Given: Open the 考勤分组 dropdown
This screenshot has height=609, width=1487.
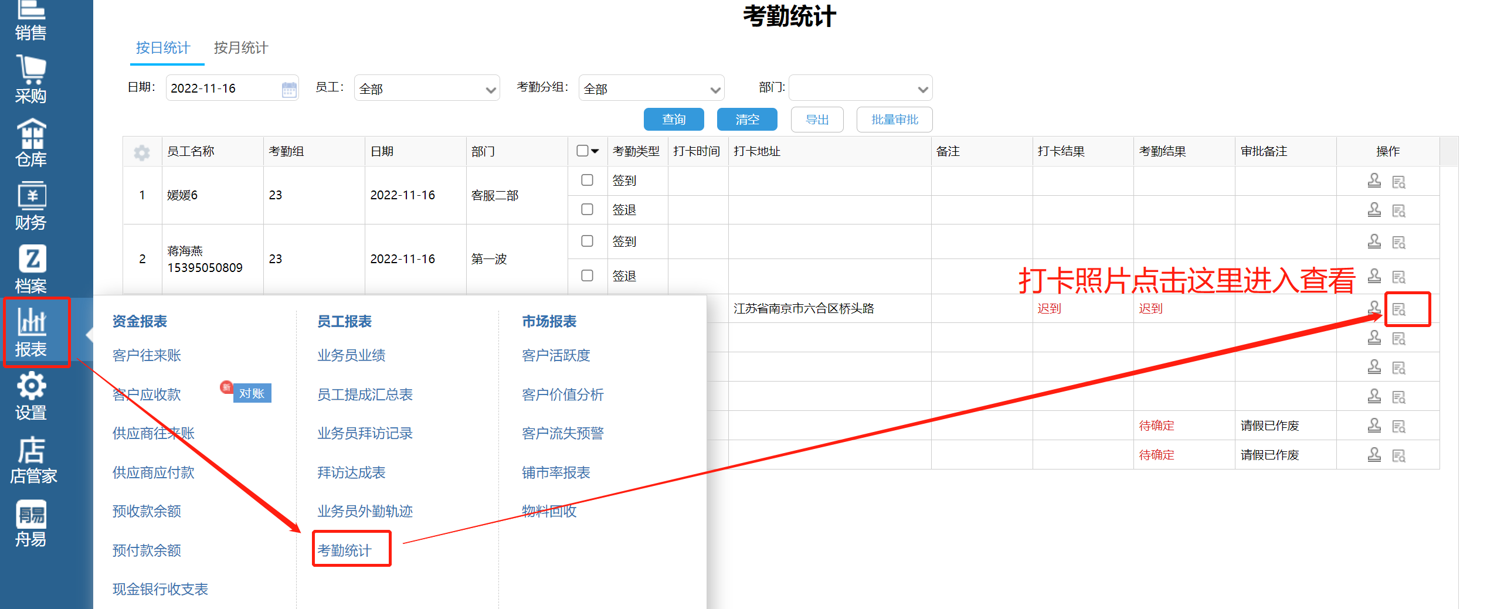Looking at the screenshot, I should 651,88.
